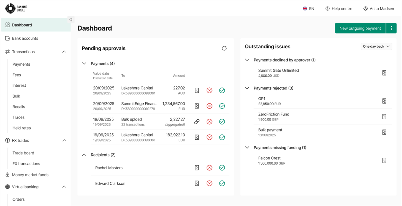This screenshot has width=402, height=206.
Task: Toggle the Recipients (2) section
Action: click(x=84, y=155)
